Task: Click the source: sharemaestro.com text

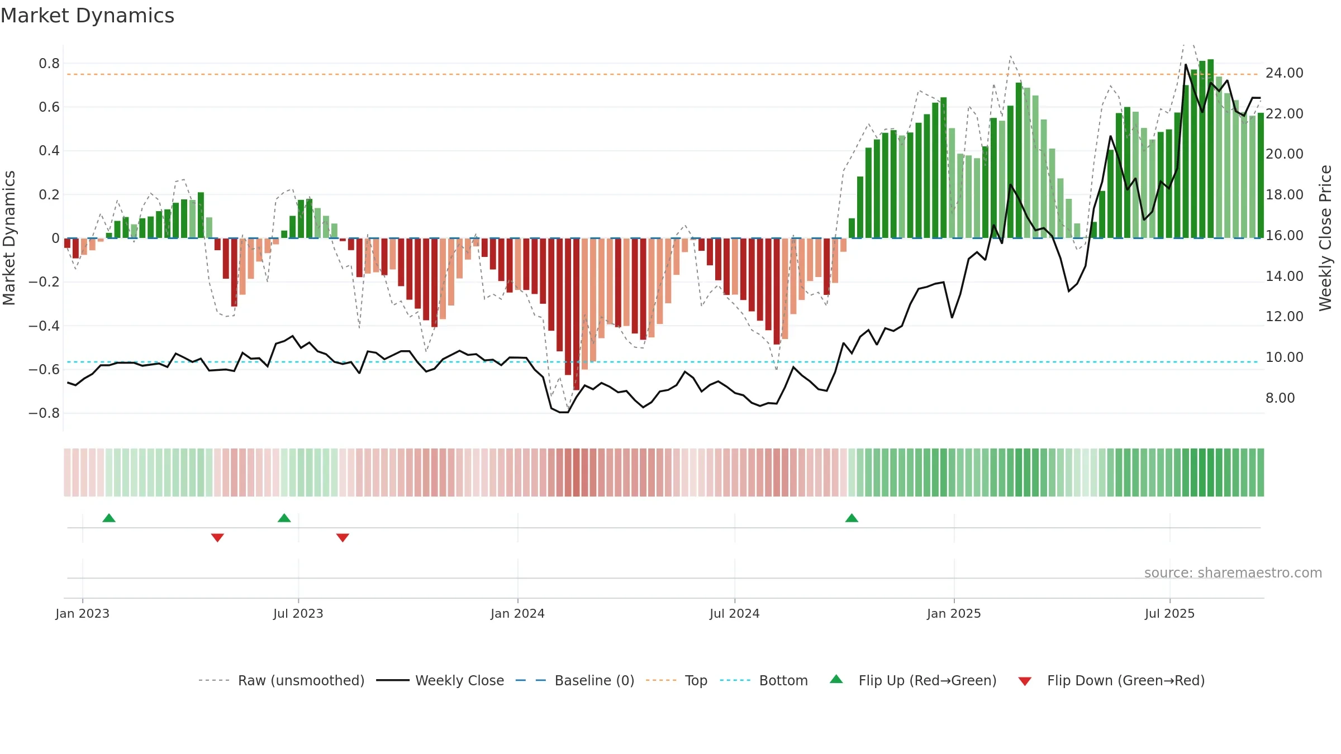Action: click(1233, 572)
